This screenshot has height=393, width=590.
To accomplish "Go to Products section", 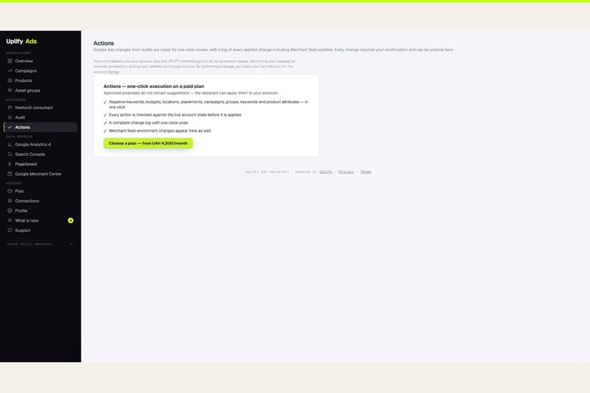I will point(40,81).
